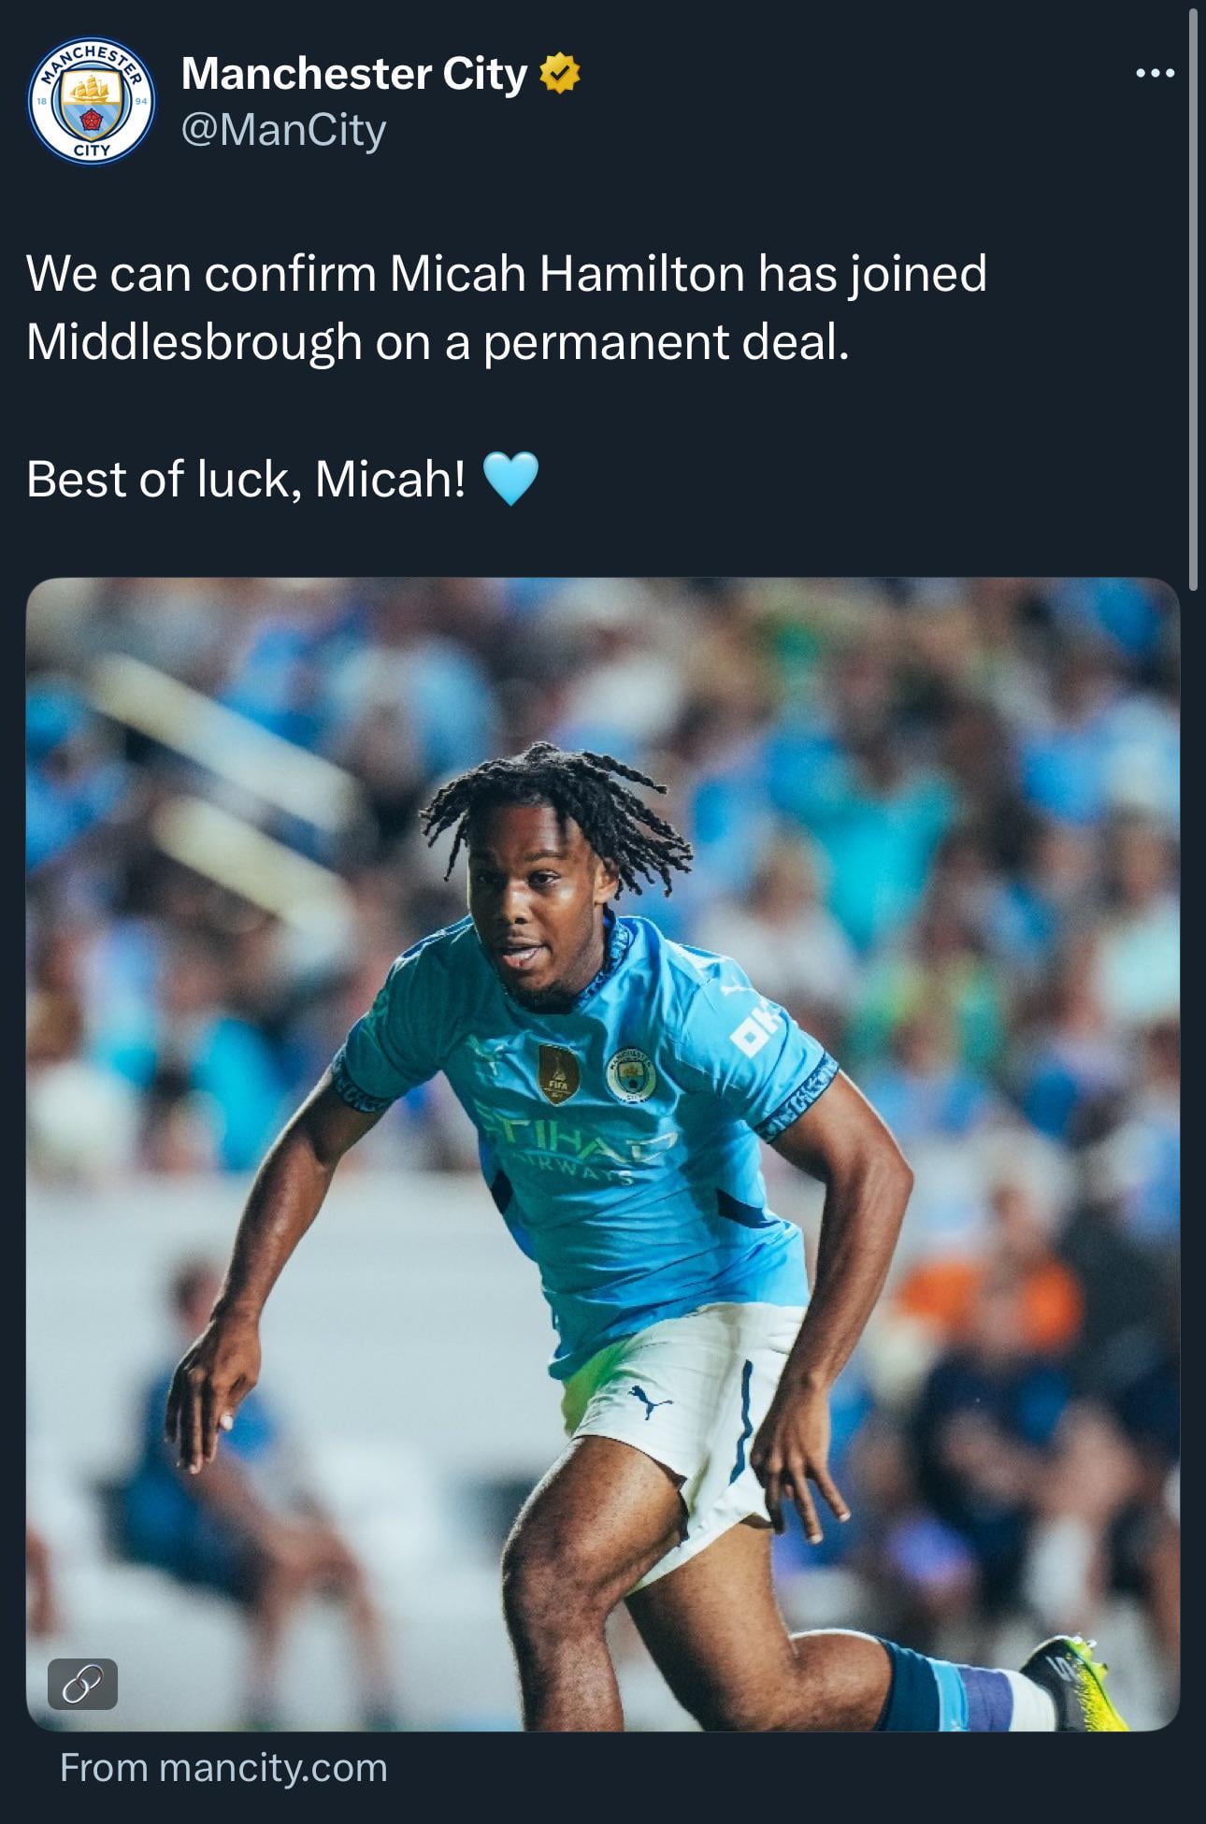Open the Manchester City crest profile avatar
Image resolution: width=1206 pixels, height=1824 pixels.
(x=92, y=102)
